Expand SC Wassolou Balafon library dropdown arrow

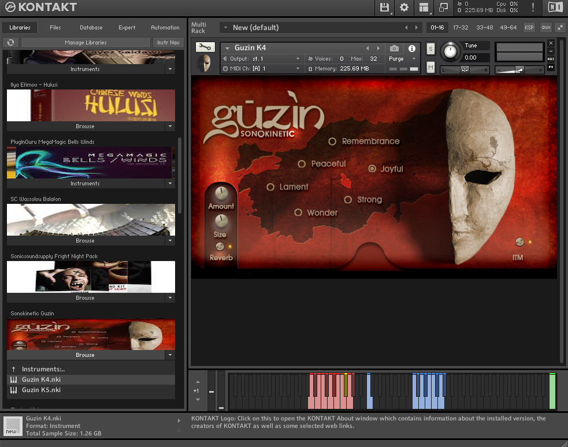coord(170,241)
